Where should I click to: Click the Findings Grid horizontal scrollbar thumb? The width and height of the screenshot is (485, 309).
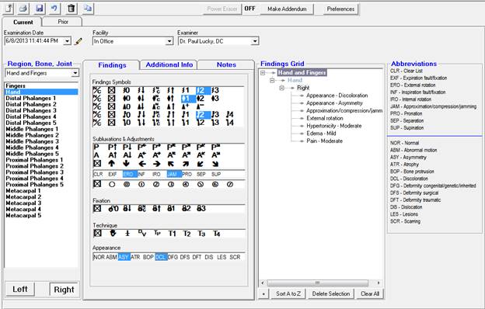pos(318,283)
